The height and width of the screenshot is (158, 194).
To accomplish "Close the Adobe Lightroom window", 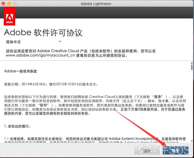I will click(x=3, y=4).
